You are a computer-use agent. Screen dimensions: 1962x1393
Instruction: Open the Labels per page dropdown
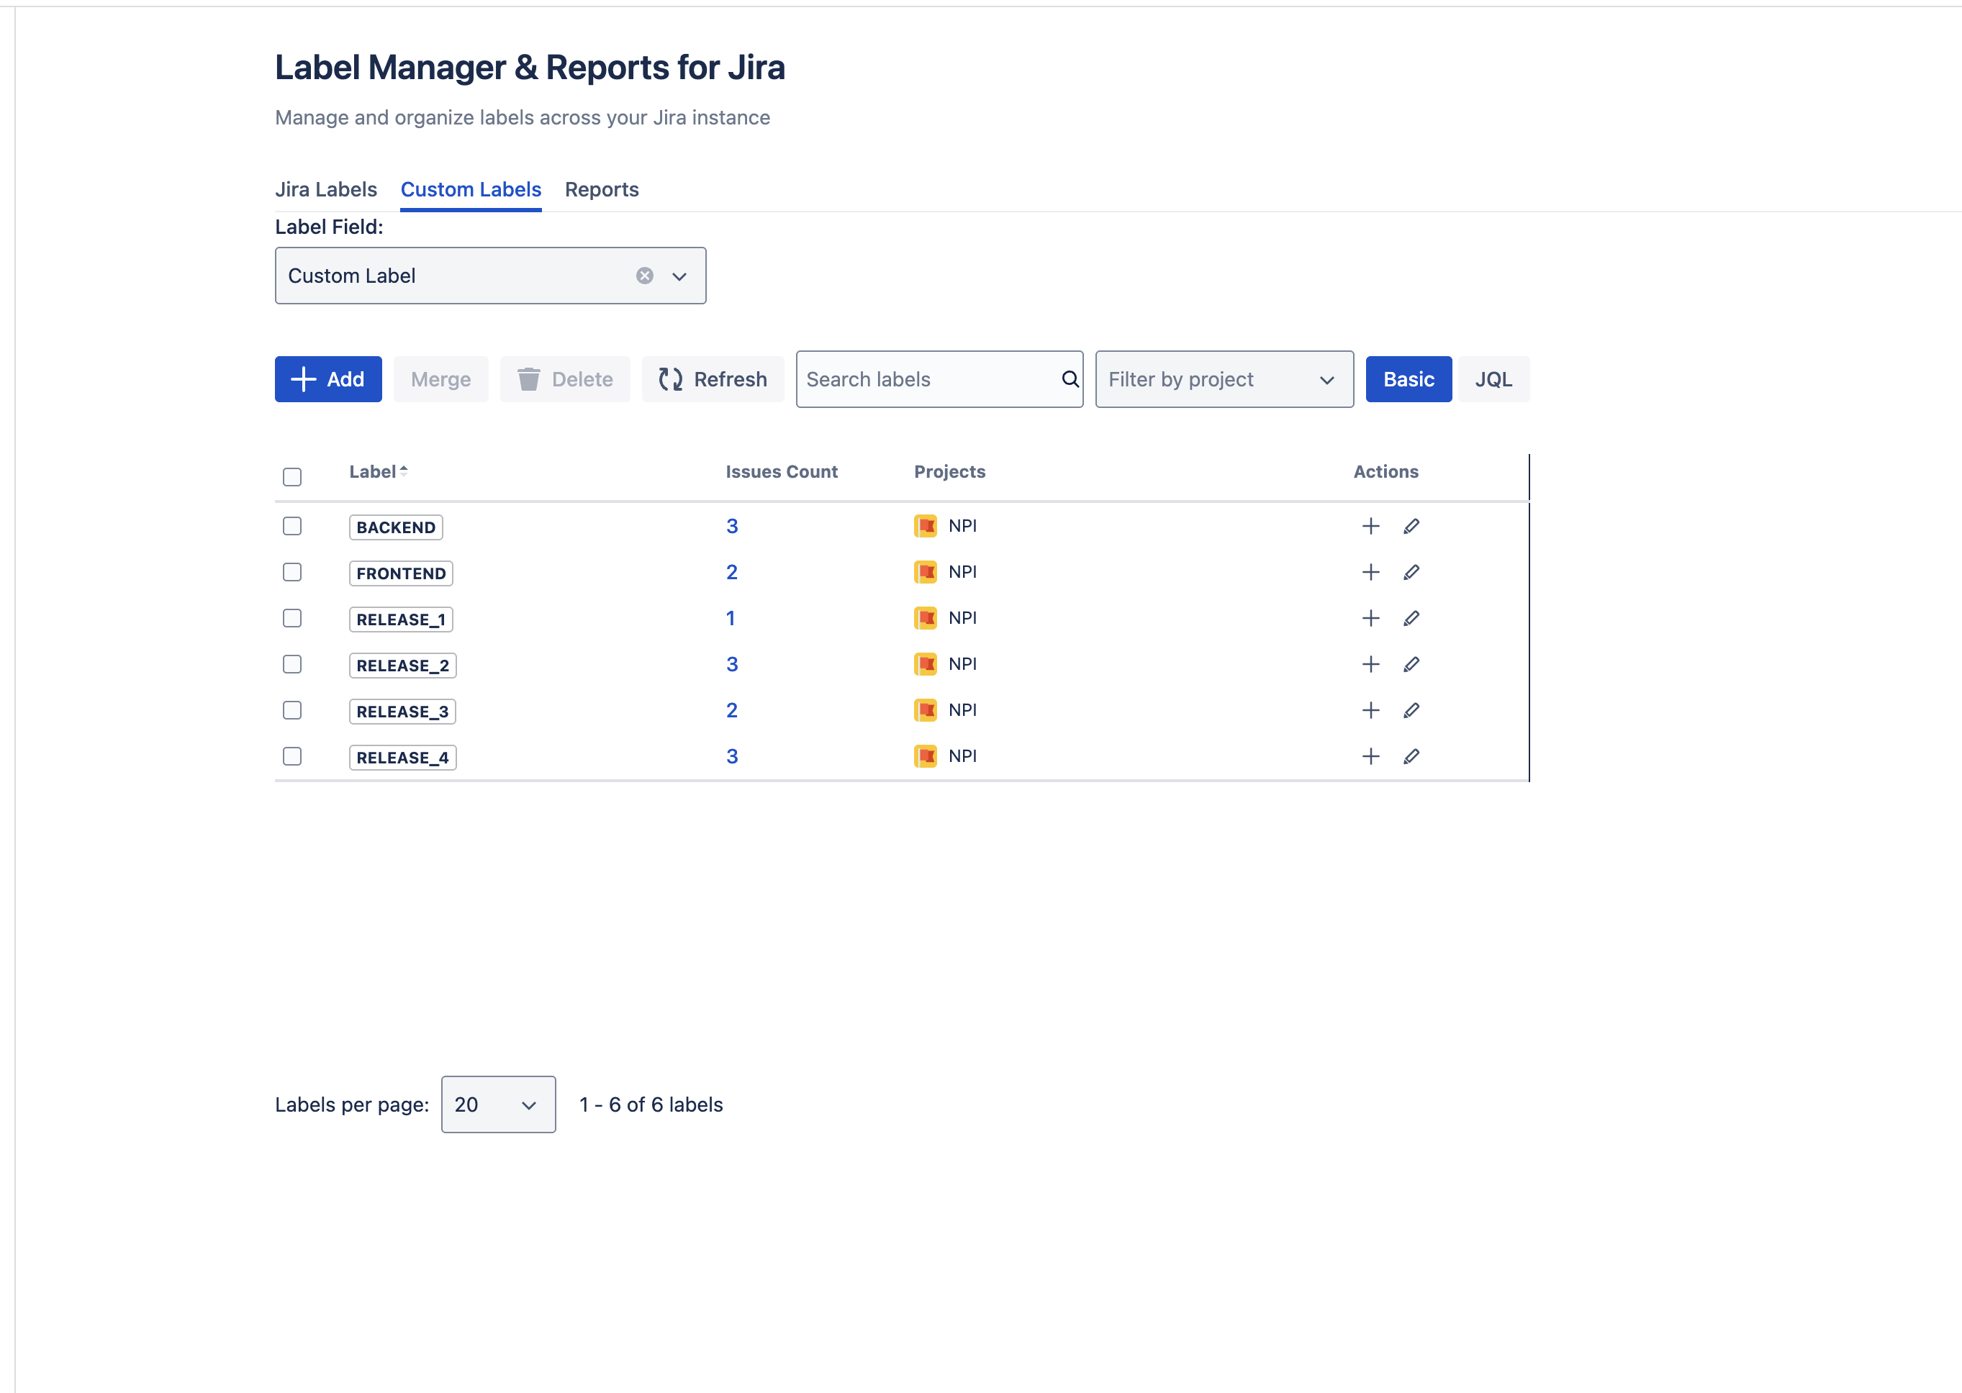pyautogui.click(x=497, y=1104)
